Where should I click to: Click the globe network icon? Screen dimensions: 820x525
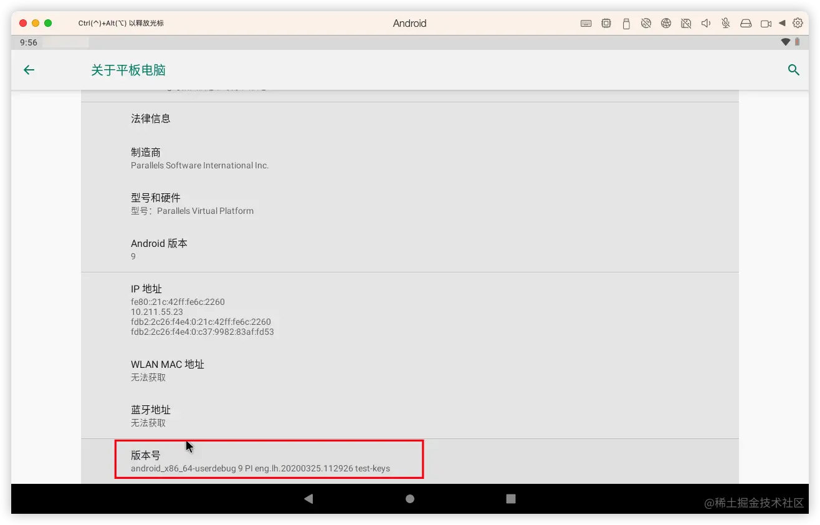666,23
